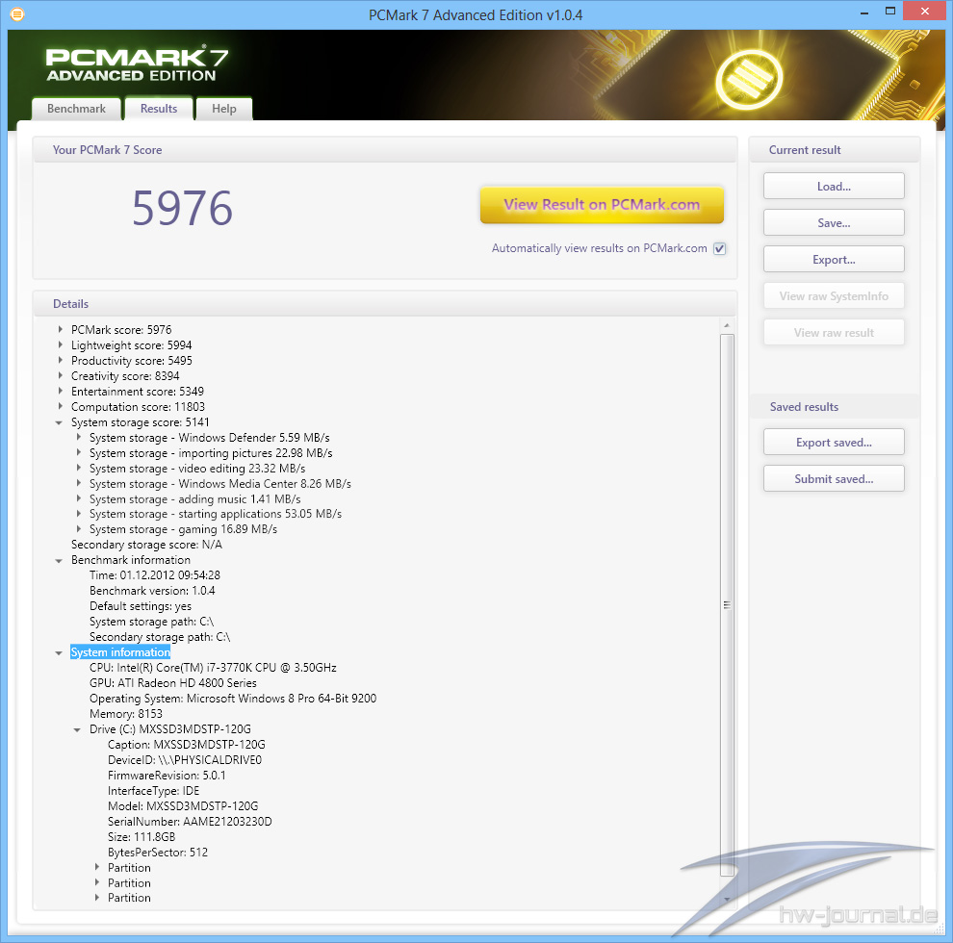Select the Size: 111.8GB row
The width and height of the screenshot is (953, 943).
click(142, 836)
